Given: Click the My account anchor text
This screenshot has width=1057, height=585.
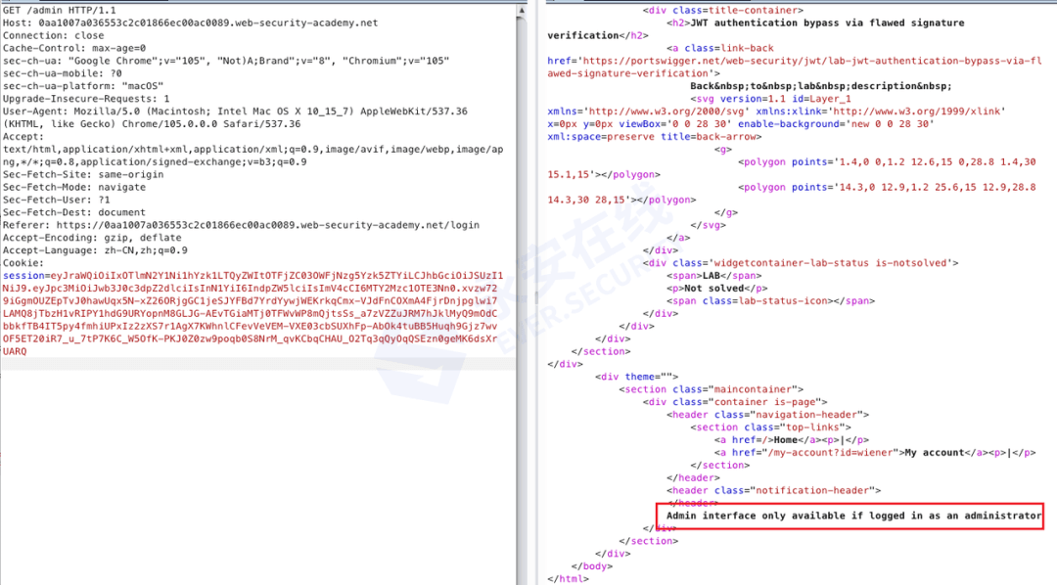Looking at the screenshot, I should coord(935,452).
